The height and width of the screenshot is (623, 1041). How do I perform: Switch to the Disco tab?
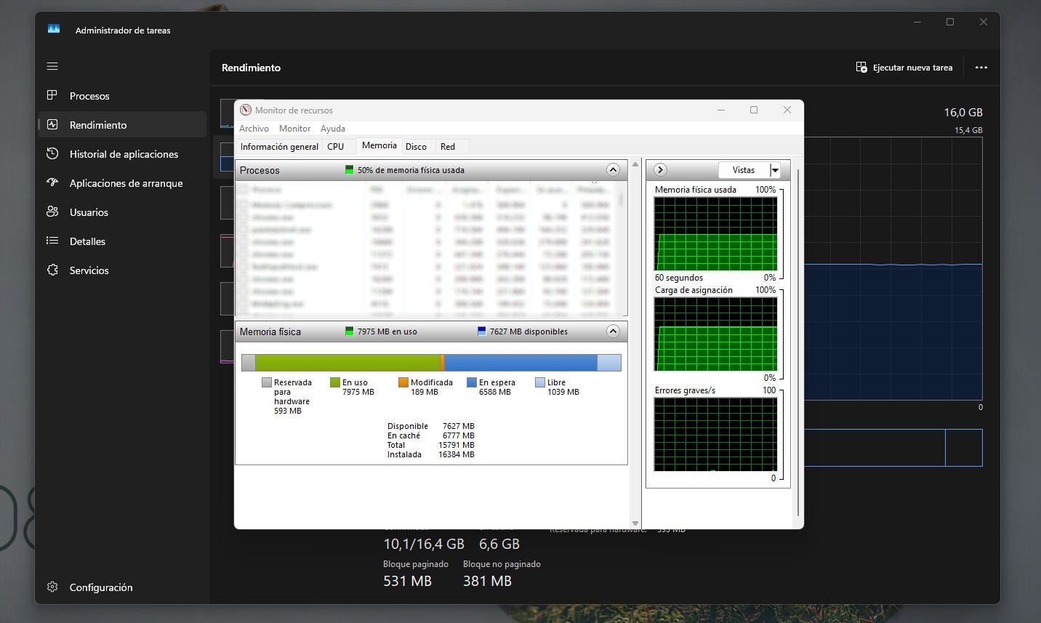click(x=417, y=146)
